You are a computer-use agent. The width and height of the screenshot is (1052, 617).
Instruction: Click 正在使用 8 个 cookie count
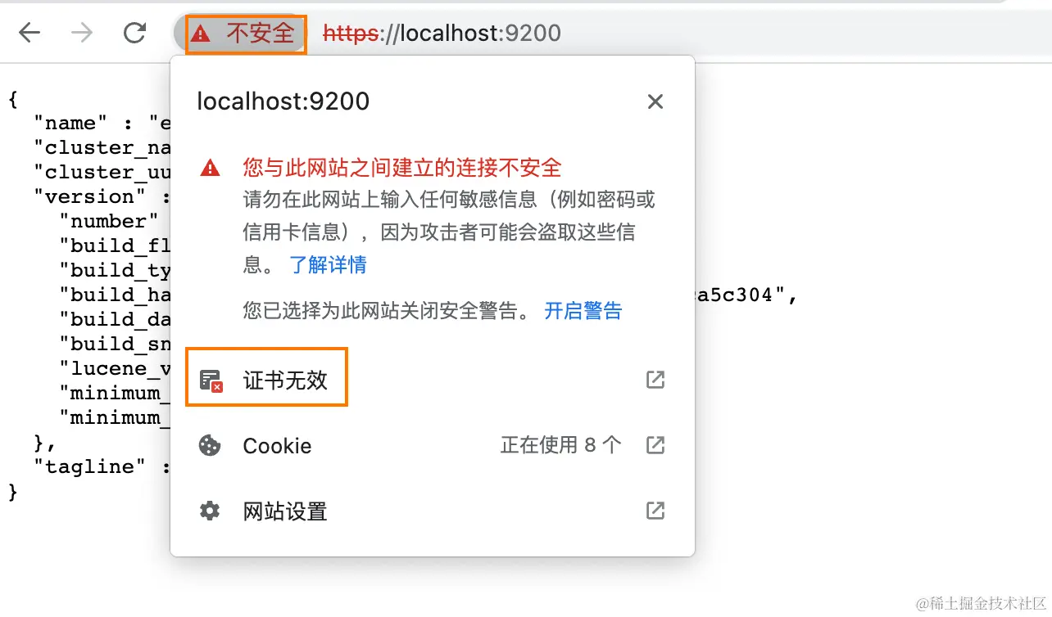(x=560, y=445)
